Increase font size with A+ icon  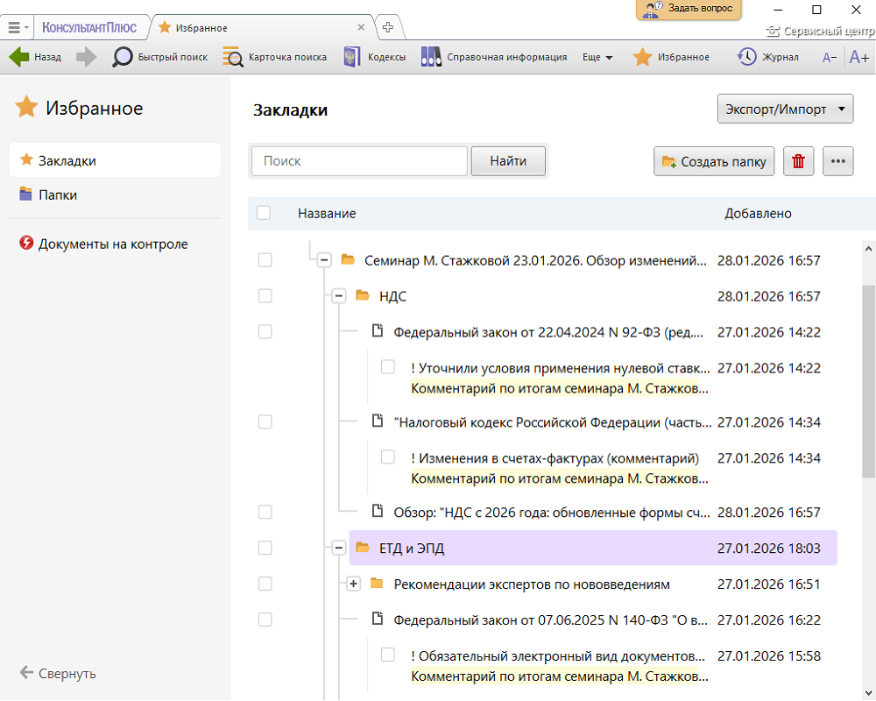tap(858, 57)
